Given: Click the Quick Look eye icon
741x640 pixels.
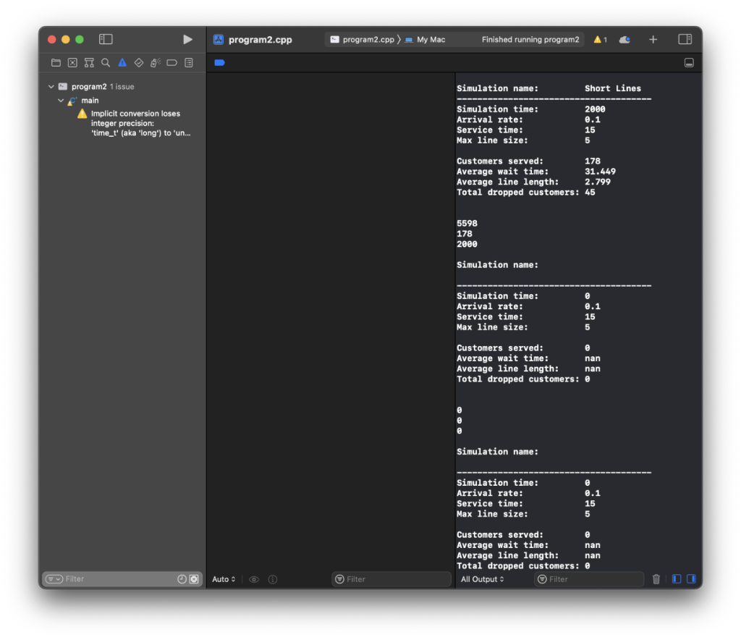Looking at the screenshot, I should pyautogui.click(x=254, y=579).
